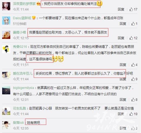Thumbs-up 秀曼0216's comment

pyautogui.click(x=133, y=65)
